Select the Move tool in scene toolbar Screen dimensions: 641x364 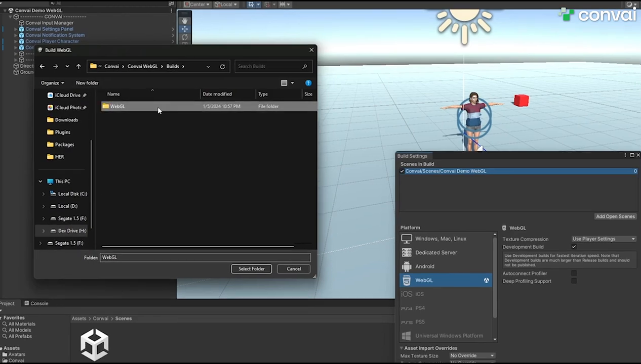(184, 29)
